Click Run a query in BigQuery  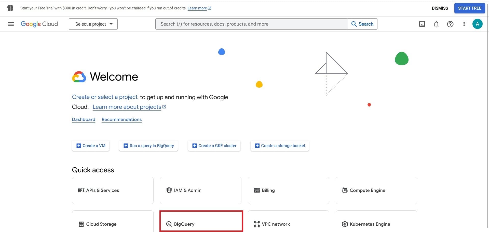click(x=148, y=146)
